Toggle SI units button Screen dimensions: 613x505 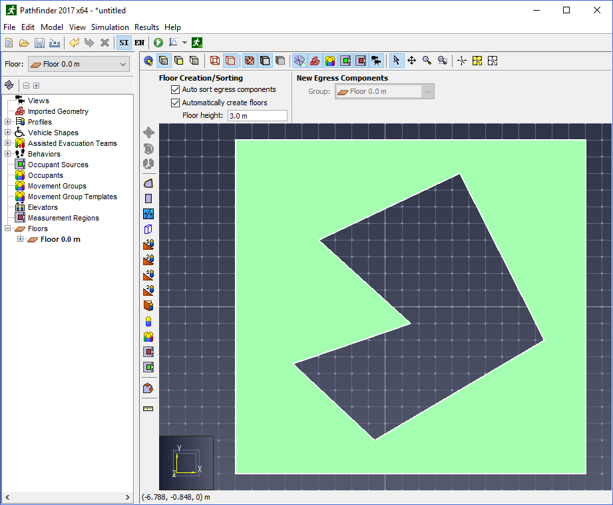[x=124, y=43]
